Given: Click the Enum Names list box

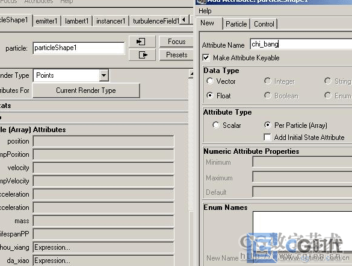Looking at the screenshot, I should coord(303,231).
